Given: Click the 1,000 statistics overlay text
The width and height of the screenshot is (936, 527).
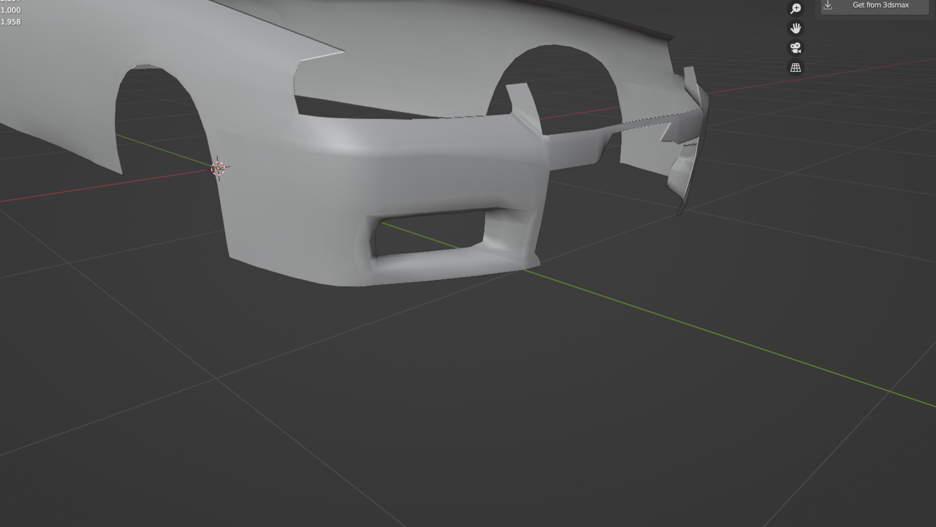Looking at the screenshot, I should tap(11, 10).
